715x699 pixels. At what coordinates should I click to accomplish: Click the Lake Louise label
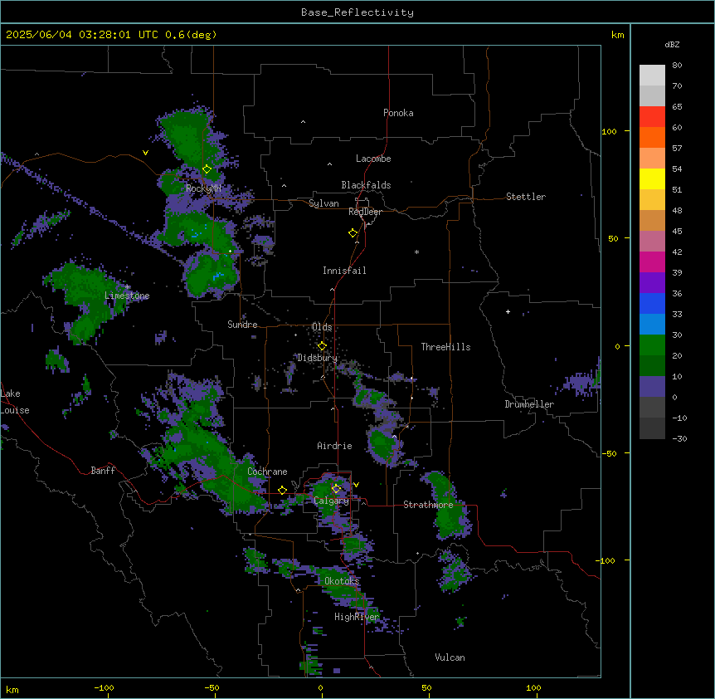pyautogui.click(x=15, y=402)
